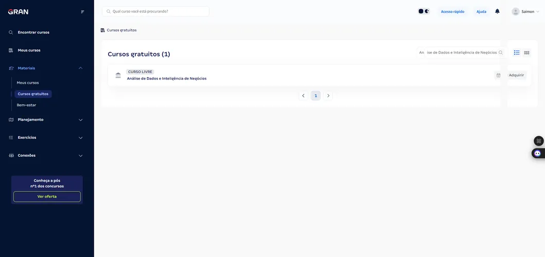545x257 pixels.
Task: Switch to grid view layout
Action: tap(526, 53)
